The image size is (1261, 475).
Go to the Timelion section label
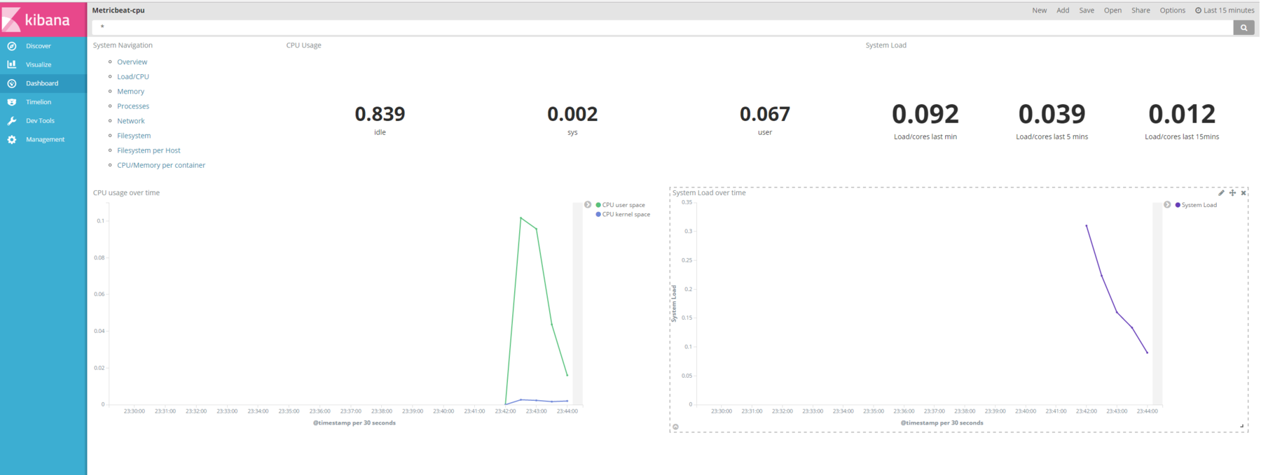[39, 102]
